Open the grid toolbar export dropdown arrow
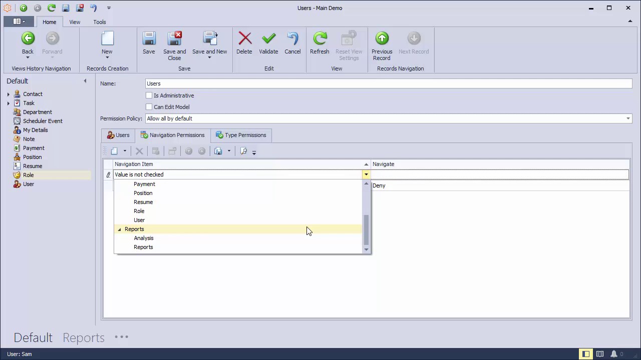 point(229,151)
